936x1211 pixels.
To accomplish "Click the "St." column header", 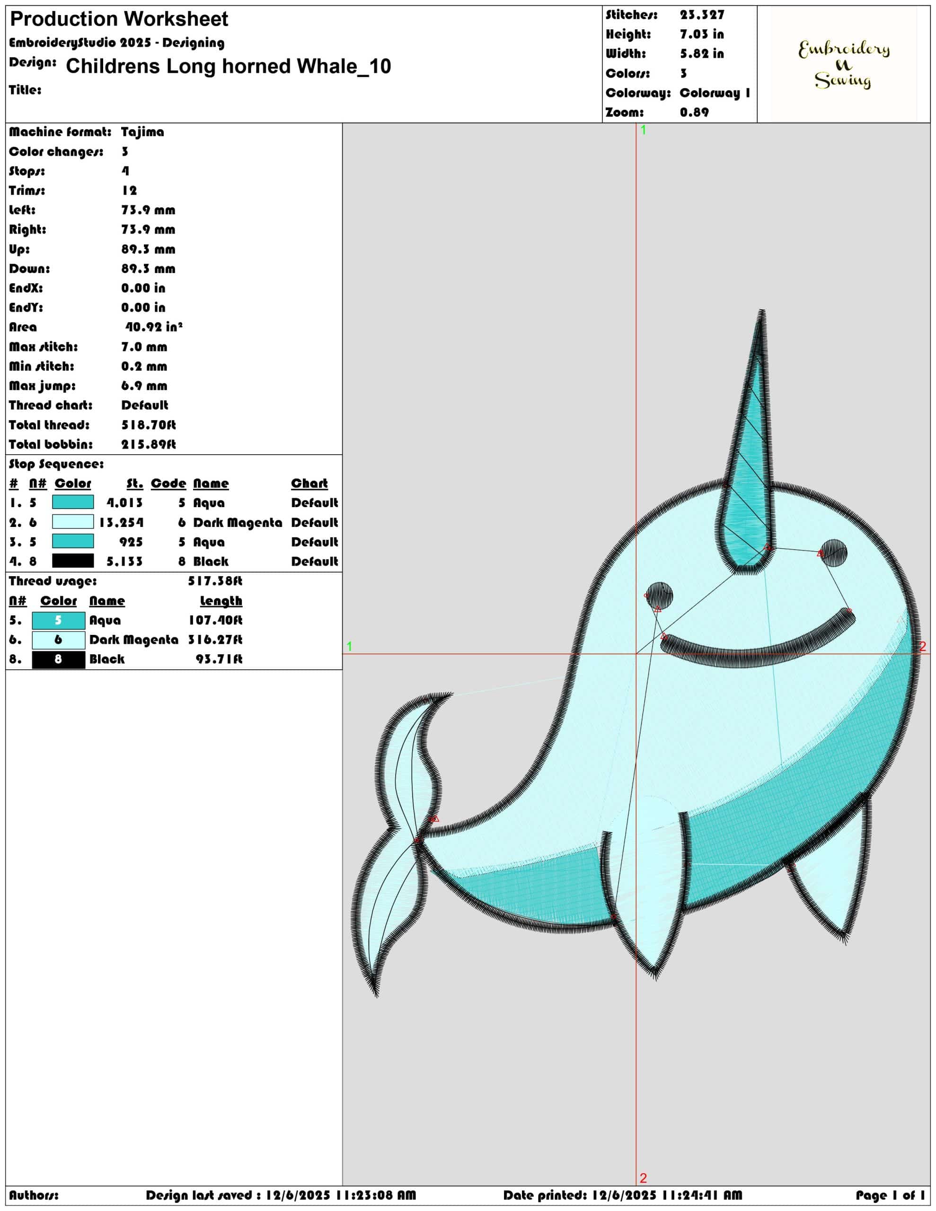I will (x=135, y=483).
